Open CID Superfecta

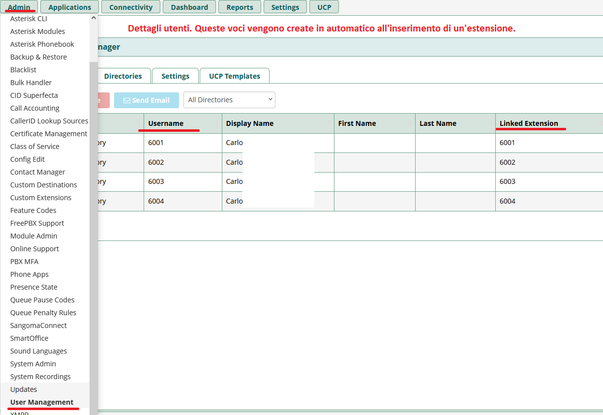coord(34,95)
